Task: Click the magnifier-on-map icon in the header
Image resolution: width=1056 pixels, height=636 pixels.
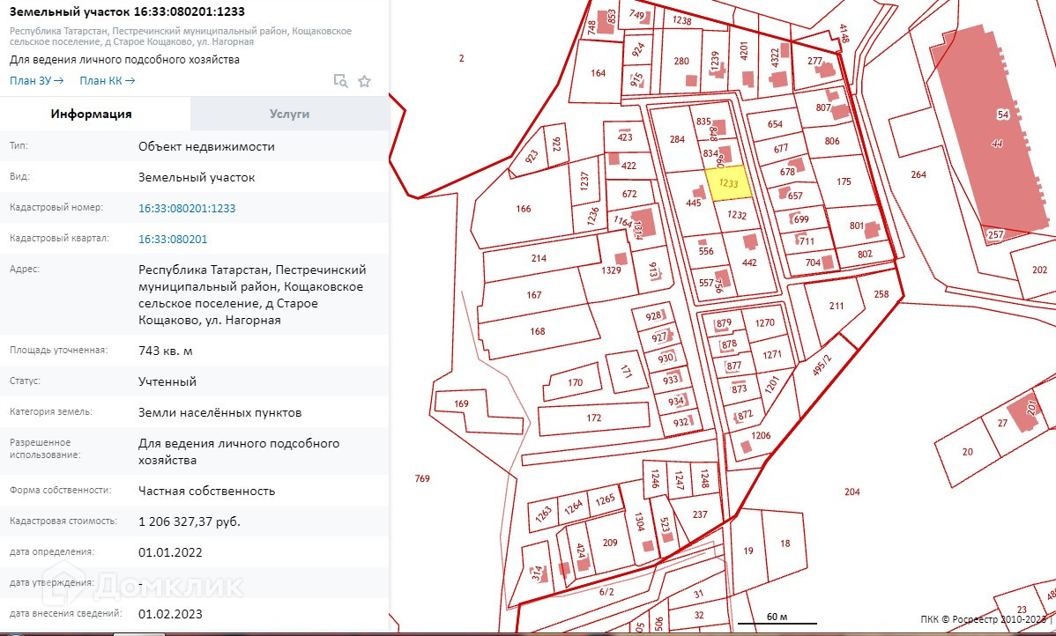Action: 340,81
